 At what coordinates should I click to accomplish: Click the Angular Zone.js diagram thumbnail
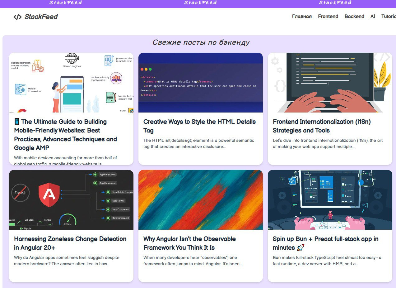coord(71,200)
